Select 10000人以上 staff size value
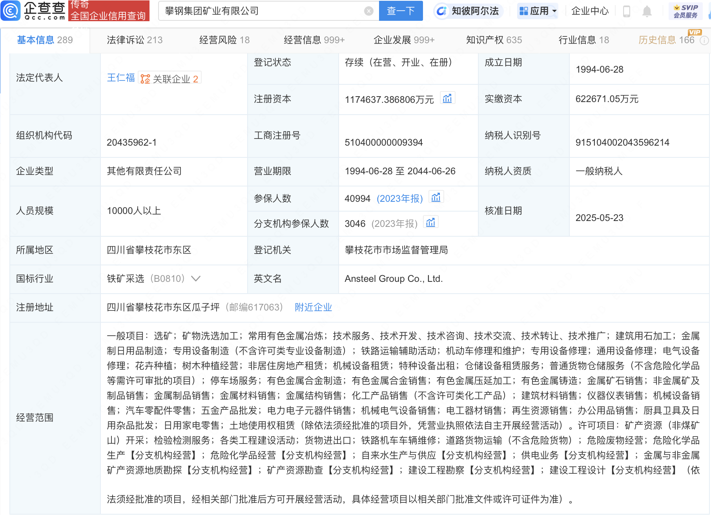 pos(134,211)
